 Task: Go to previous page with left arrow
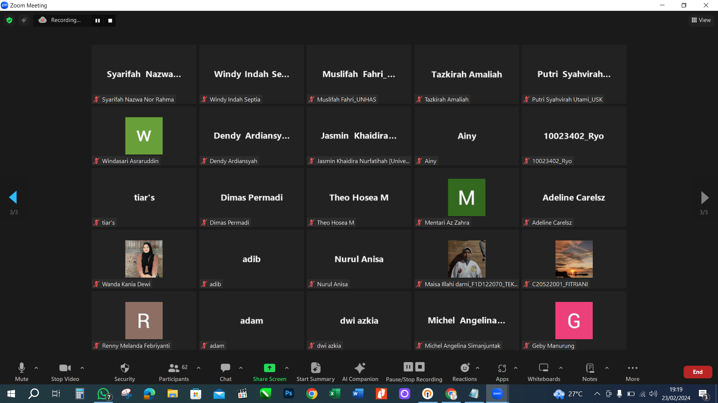(13, 197)
